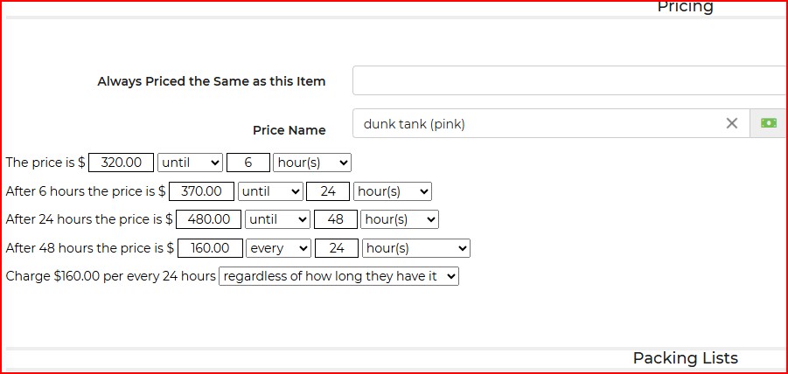This screenshot has height=374, width=788.
Task: Click the 480.00 price field
Action: [x=209, y=219]
